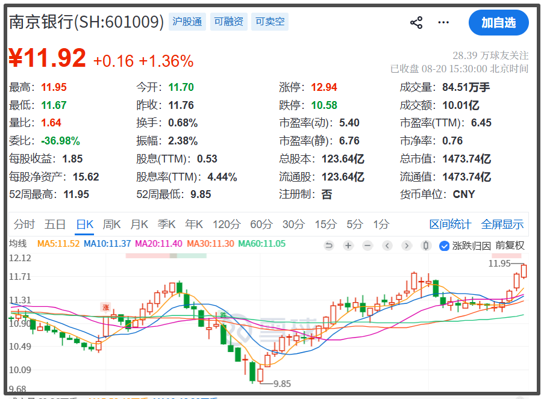Click the 28.39 万球友关注 text
Image resolution: width=544 pixels, height=399 pixels.
point(490,55)
